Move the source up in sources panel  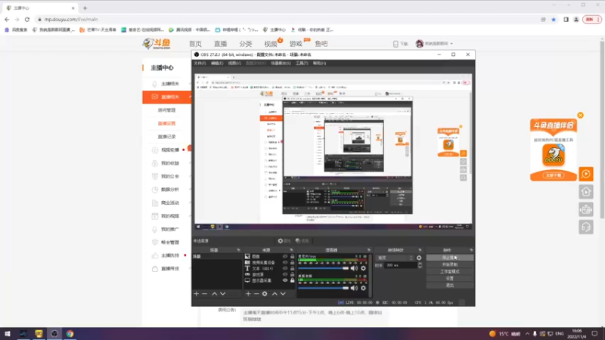tap(275, 294)
